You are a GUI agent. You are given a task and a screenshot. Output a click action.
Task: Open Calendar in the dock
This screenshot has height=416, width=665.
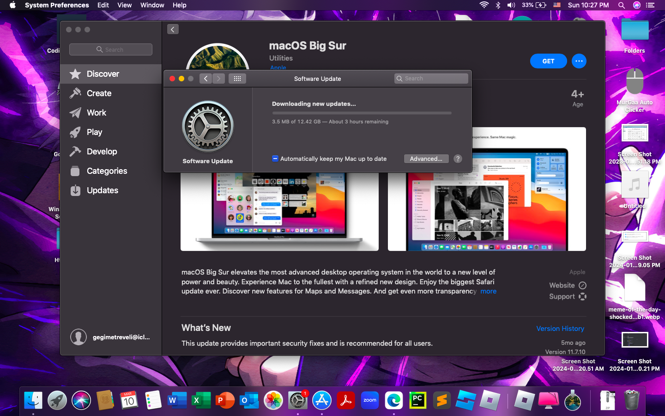click(x=129, y=400)
